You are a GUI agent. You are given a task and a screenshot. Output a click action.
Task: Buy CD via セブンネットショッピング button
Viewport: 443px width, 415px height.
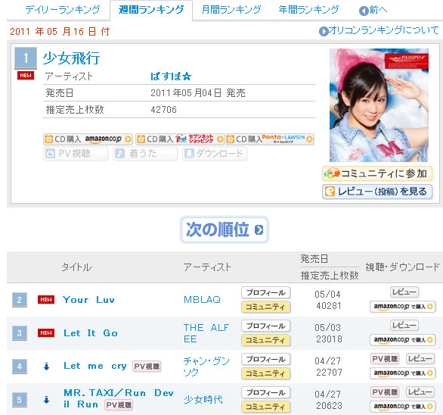(180, 139)
